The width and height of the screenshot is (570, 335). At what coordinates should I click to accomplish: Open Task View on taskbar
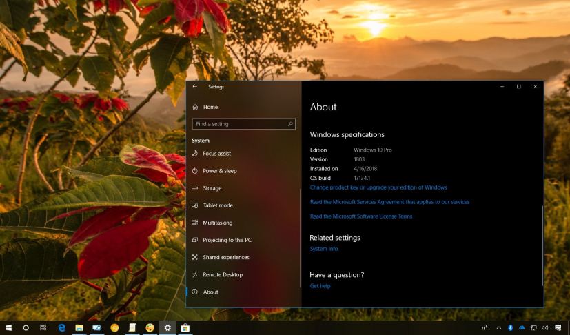point(43,327)
